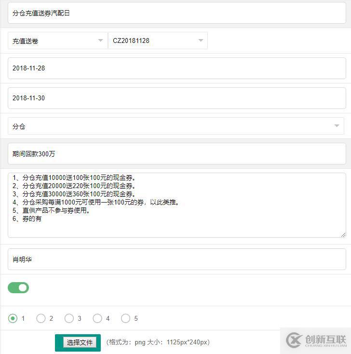Click the textarea resize handle icon
Viewport: 351px width, 354px height.
343,235
